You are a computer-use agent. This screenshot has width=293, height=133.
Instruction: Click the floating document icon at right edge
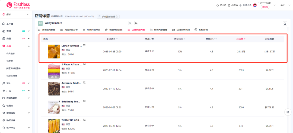click(x=287, y=112)
